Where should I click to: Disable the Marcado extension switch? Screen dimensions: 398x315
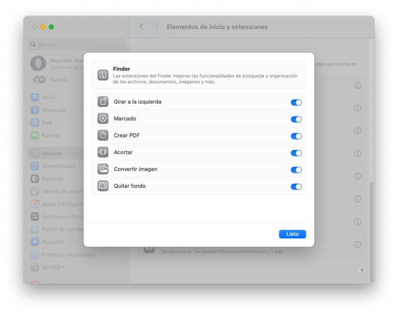[x=296, y=119]
